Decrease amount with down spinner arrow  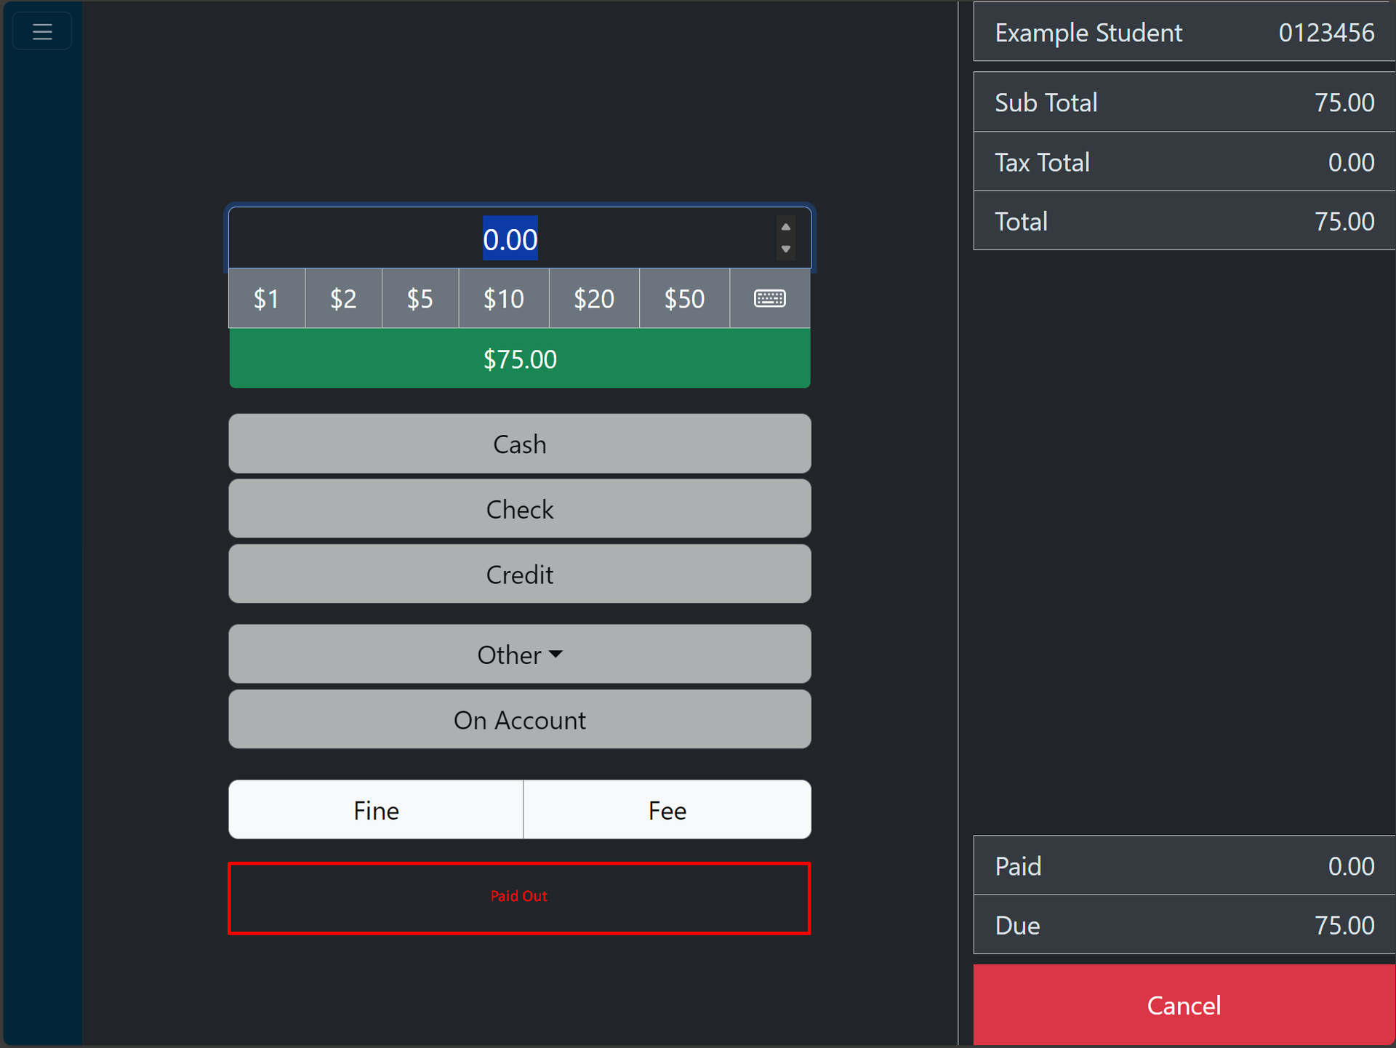[785, 249]
